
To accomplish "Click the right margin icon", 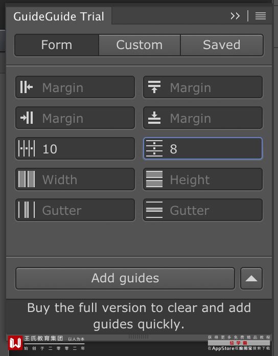I will [x=27, y=118].
